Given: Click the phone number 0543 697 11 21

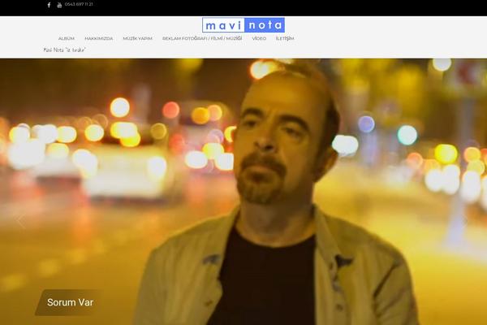Looking at the screenshot, I should coord(79,4).
